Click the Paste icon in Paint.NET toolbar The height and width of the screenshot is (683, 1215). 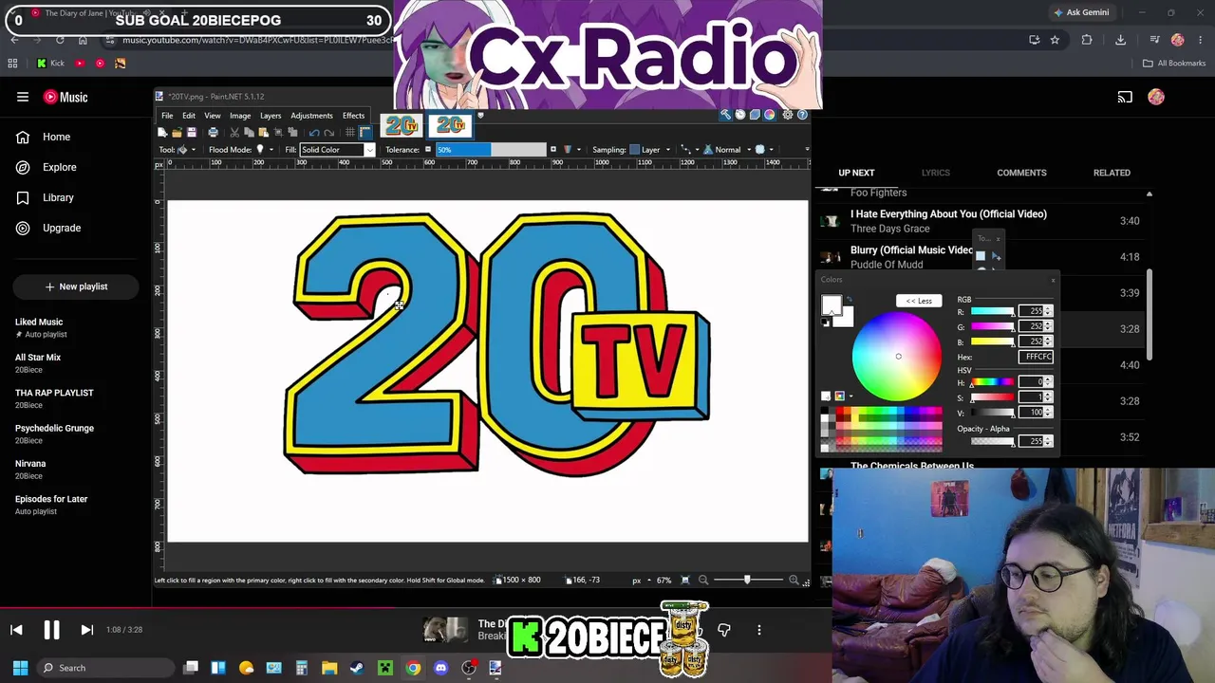[x=263, y=133]
